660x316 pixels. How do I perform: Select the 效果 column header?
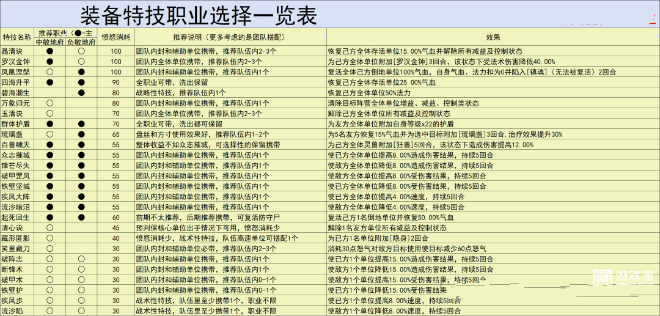(493, 37)
